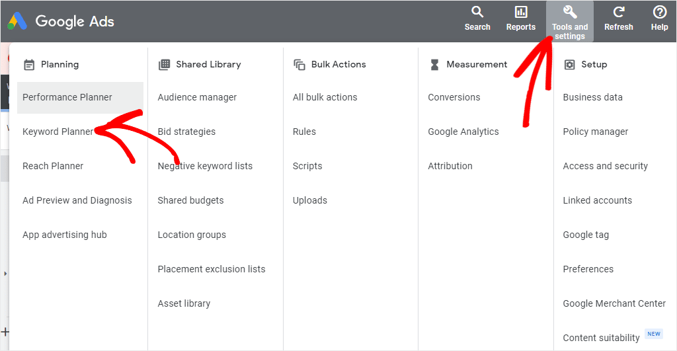This screenshot has width=677, height=351.
Task: Click the Measurement heading text
Action: tap(477, 64)
